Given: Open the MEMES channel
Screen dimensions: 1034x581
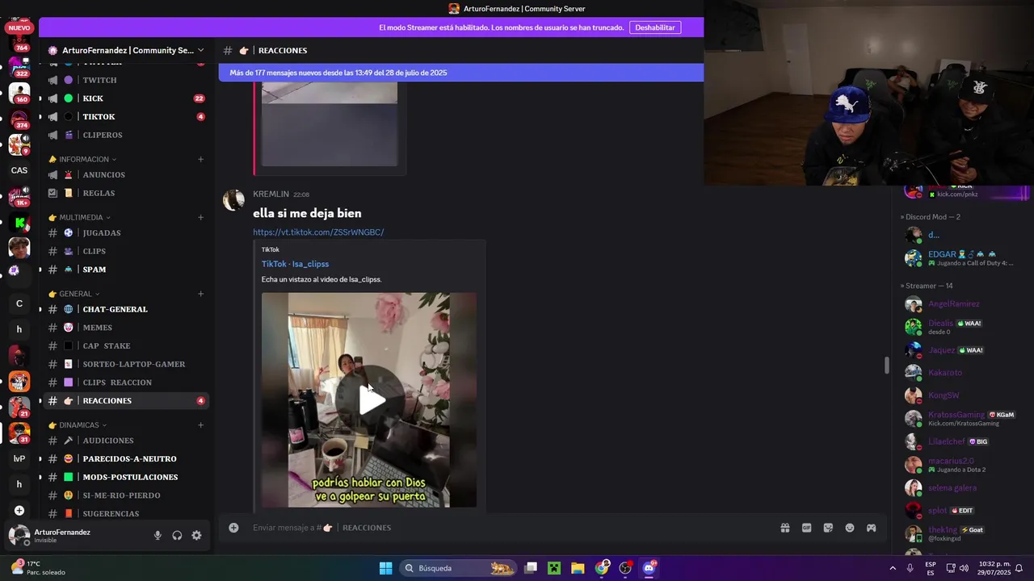Looking at the screenshot, I should click(126, 328).
